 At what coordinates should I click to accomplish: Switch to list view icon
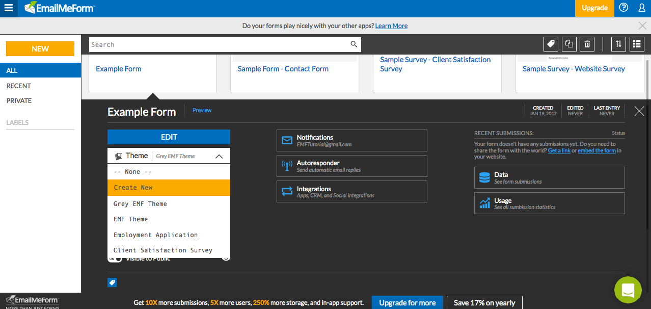[637, 44]
